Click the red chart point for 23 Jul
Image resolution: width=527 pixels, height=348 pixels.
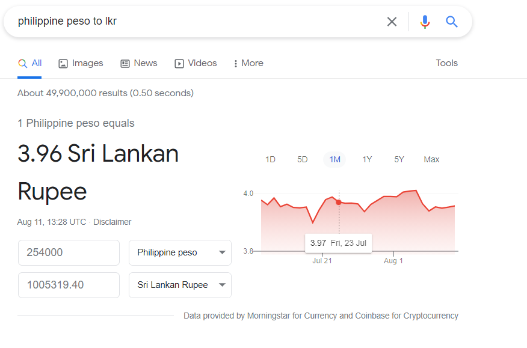pos(339,202)
